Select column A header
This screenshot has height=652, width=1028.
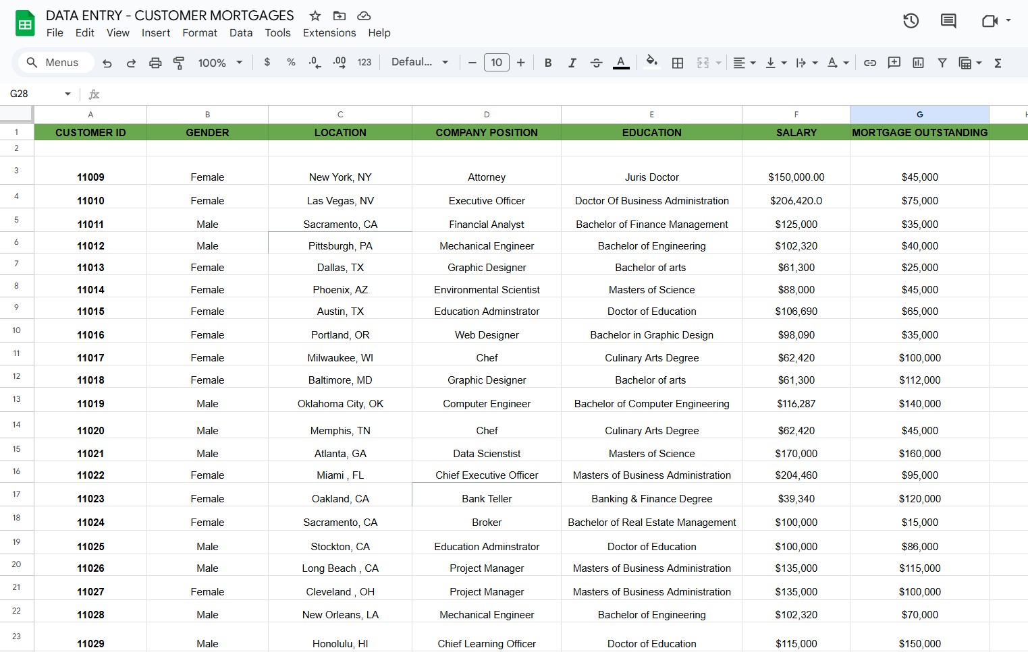pyautogui.click(x=90, y=115)
